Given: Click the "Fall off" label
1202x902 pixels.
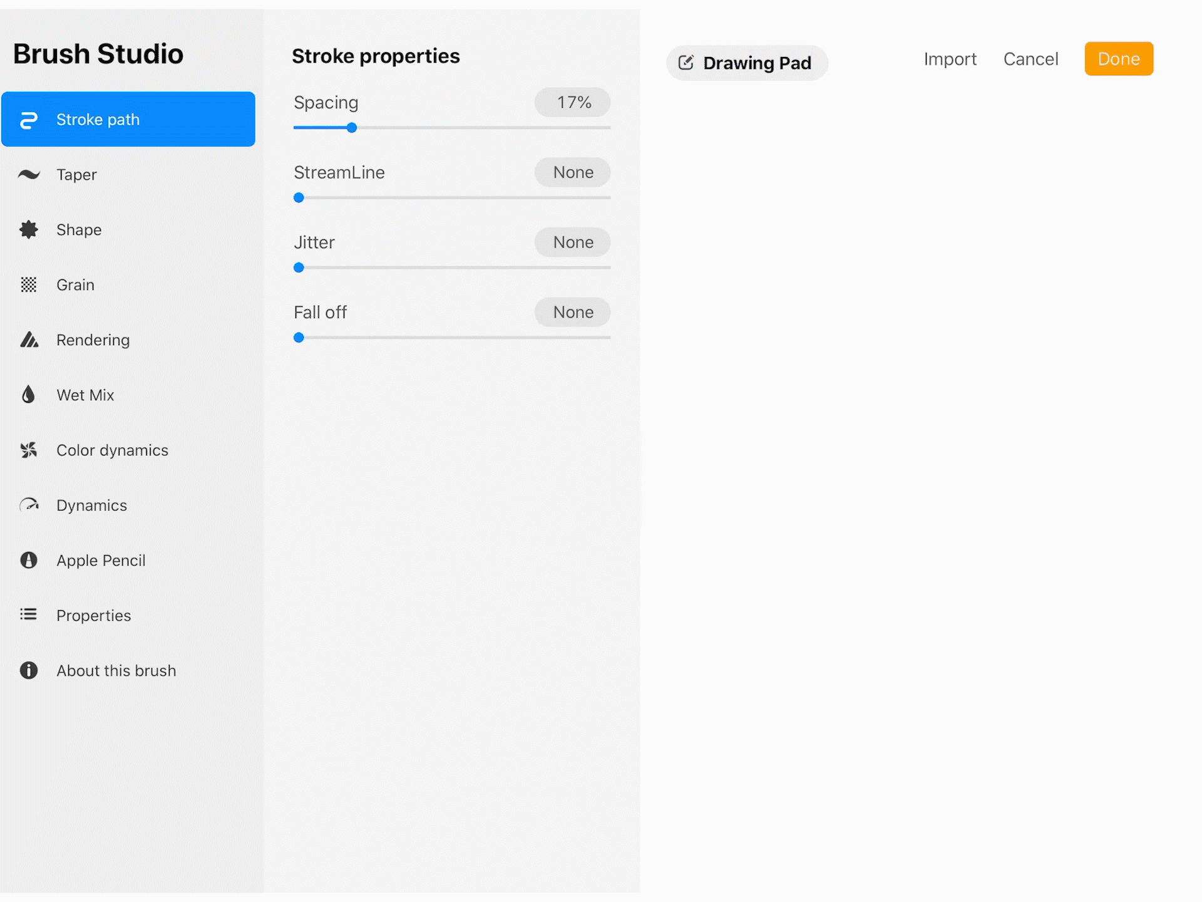Looking at the screenshot, I should click(x=320, y=312).
